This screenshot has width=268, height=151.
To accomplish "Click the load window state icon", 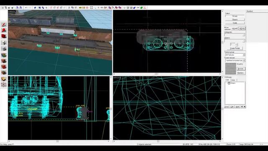I will [x=17, y=8].
